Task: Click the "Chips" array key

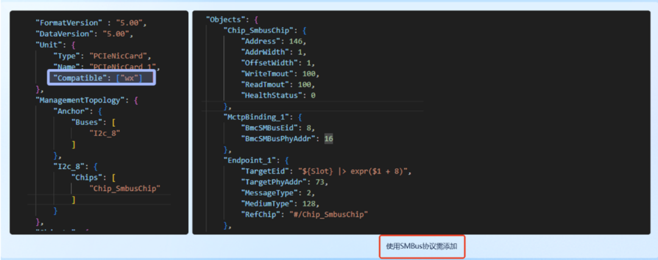Action: pos(88,177)
